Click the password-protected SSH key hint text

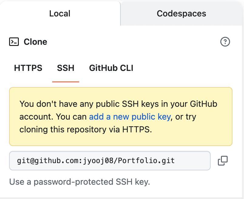pos(80,182)
